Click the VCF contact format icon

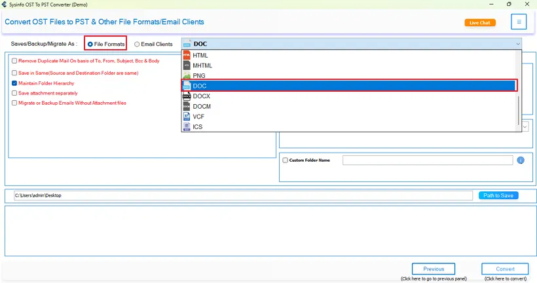pos(187,117)
